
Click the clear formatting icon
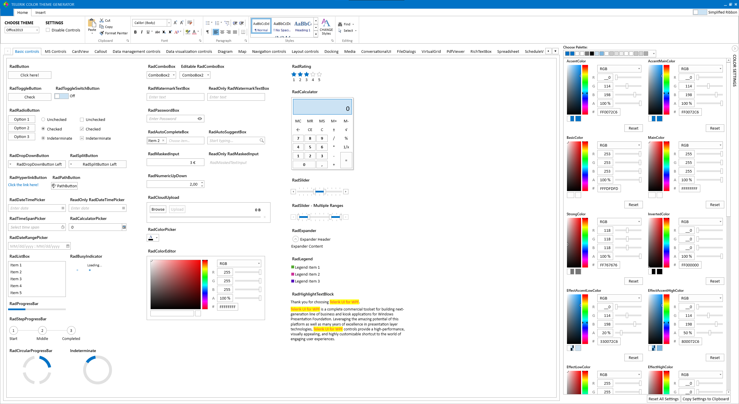pos(190,23)
